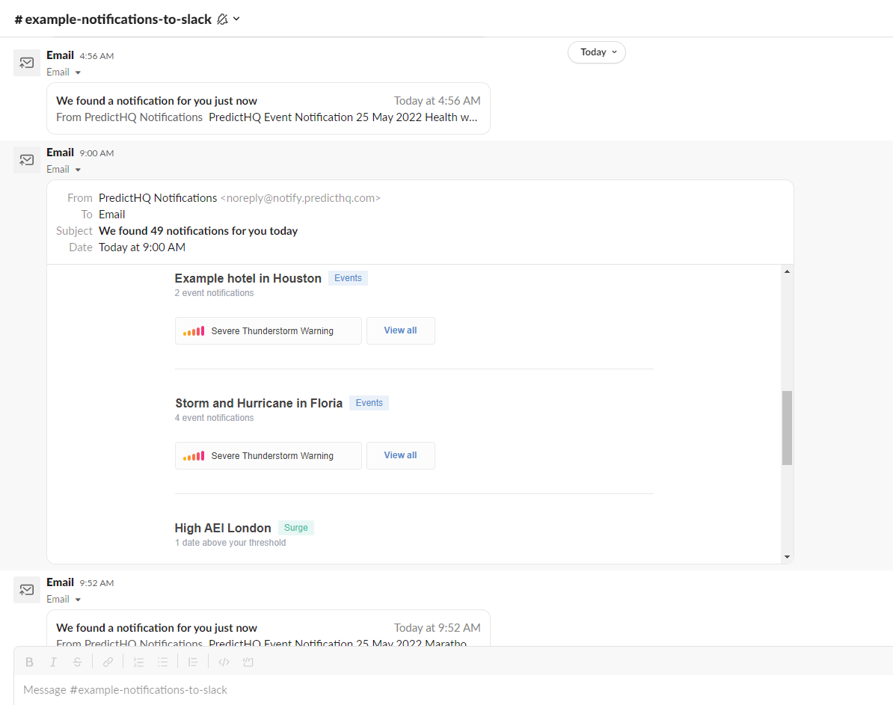
Task: Click the email body scrollbar thumb
Action: [x=787, y=428]
